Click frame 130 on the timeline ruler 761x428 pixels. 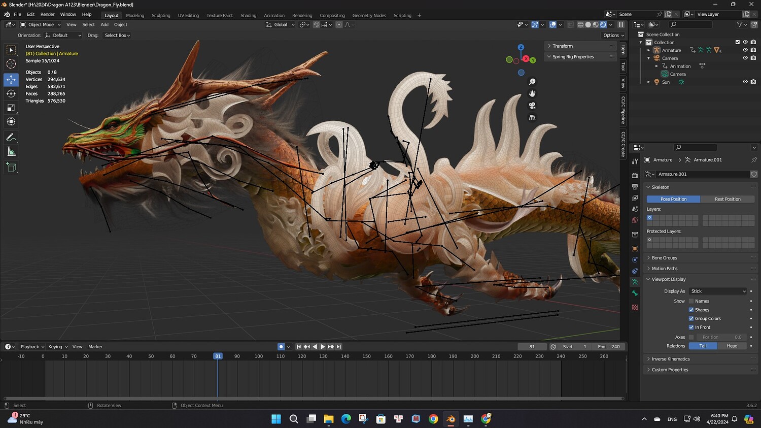click(x=323, y=356)
